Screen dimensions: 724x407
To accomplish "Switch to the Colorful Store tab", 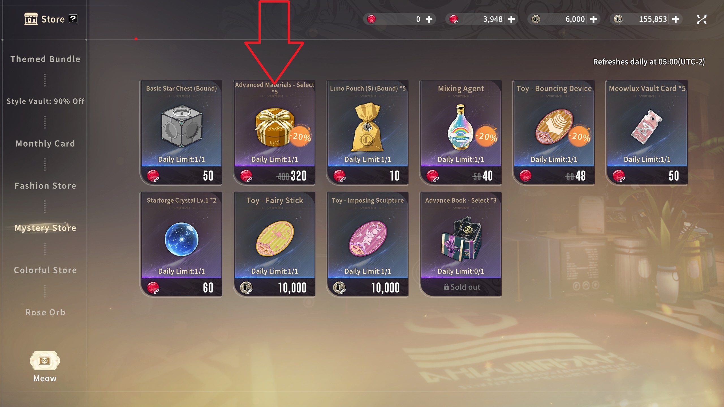I will [45, 270].
